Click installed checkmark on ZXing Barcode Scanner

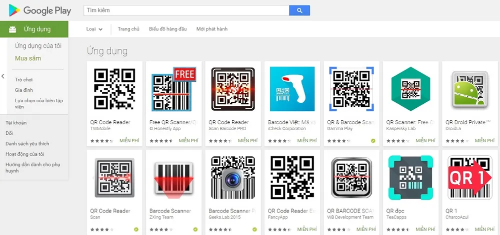(x=195, y=230)
